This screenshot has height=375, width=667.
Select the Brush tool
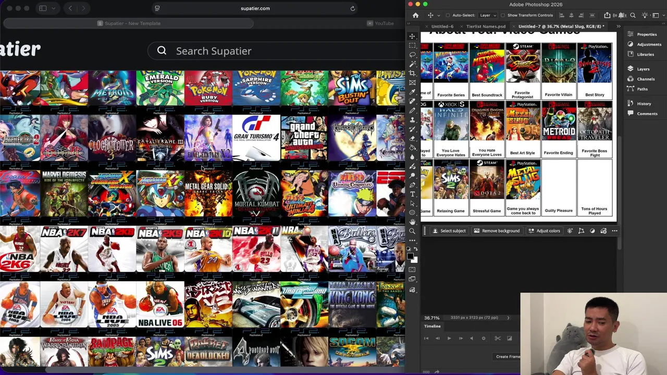point(412,110)
